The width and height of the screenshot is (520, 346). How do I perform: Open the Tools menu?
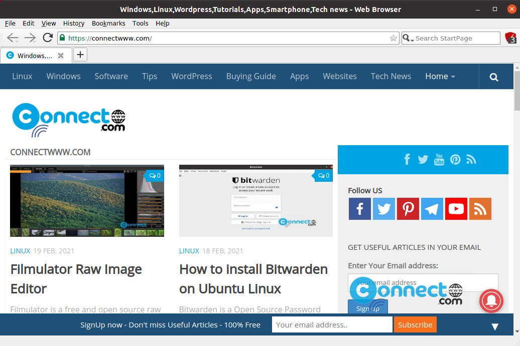(140, 23)
